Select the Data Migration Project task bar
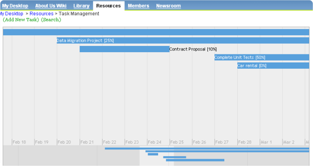The width and height of the screenshot is (313, 166). (183, 40)
